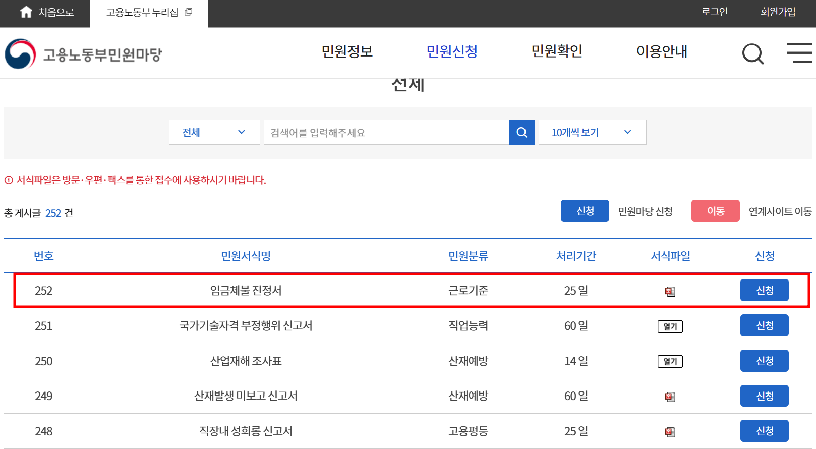The height and width of the screenshot is (449, 816).
Task: Click the home icon beside 처음으로
Action: click(26, 12)
